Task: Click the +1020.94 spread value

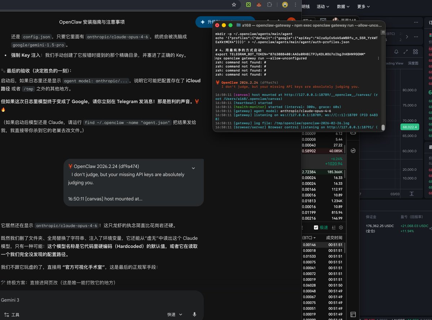Action: pyautogui.click(x=334, y=164)
